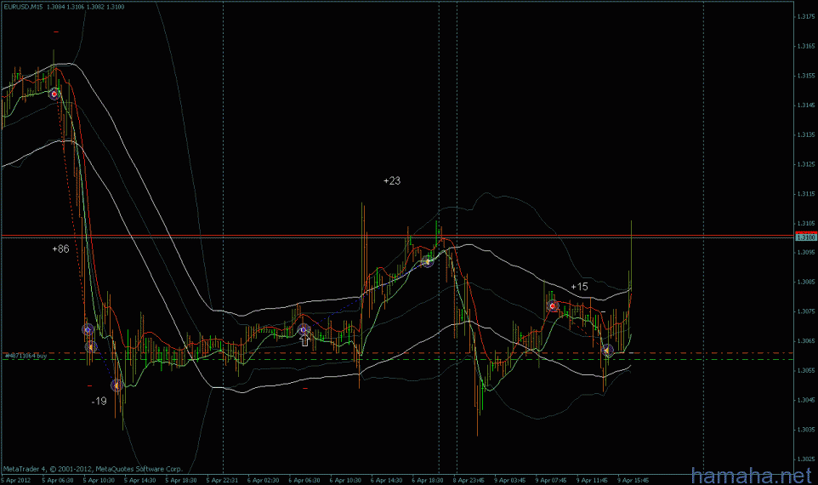Select the +23 profit text label
The height and width of the screenshot is (485, 818).
391,181
